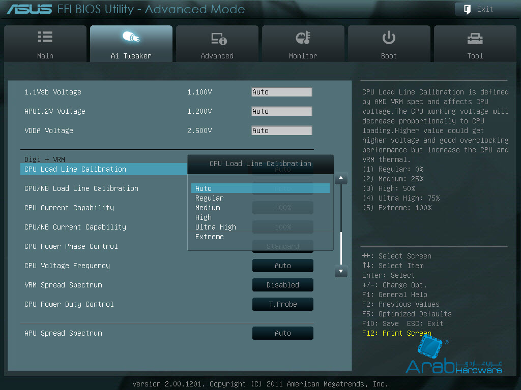Screen dimensions: 521x390
Task: Click the VDDA Voltage Auto input field
Action: coord(282,131)
